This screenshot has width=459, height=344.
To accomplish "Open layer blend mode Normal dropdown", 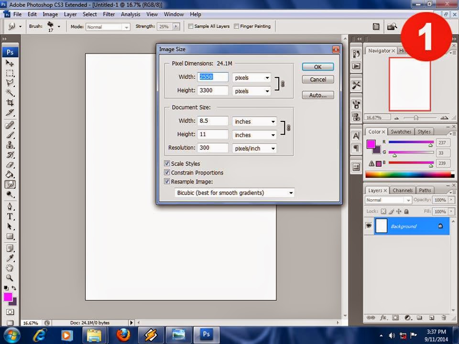I will tap(388, 200).
